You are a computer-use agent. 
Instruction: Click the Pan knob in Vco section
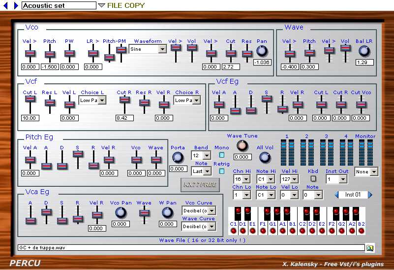pyautogui.click(x=261, y=50)
